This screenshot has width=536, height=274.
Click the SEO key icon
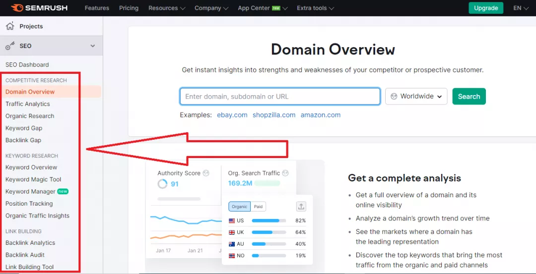pos(10,46)
